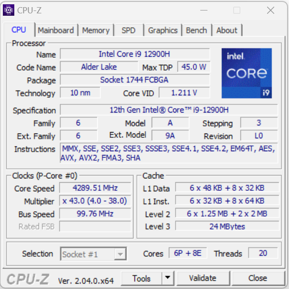Minimize the CPU-Z window
Image resolution: width=289 pixels, height=289 pixels.
tap(204, 10)
